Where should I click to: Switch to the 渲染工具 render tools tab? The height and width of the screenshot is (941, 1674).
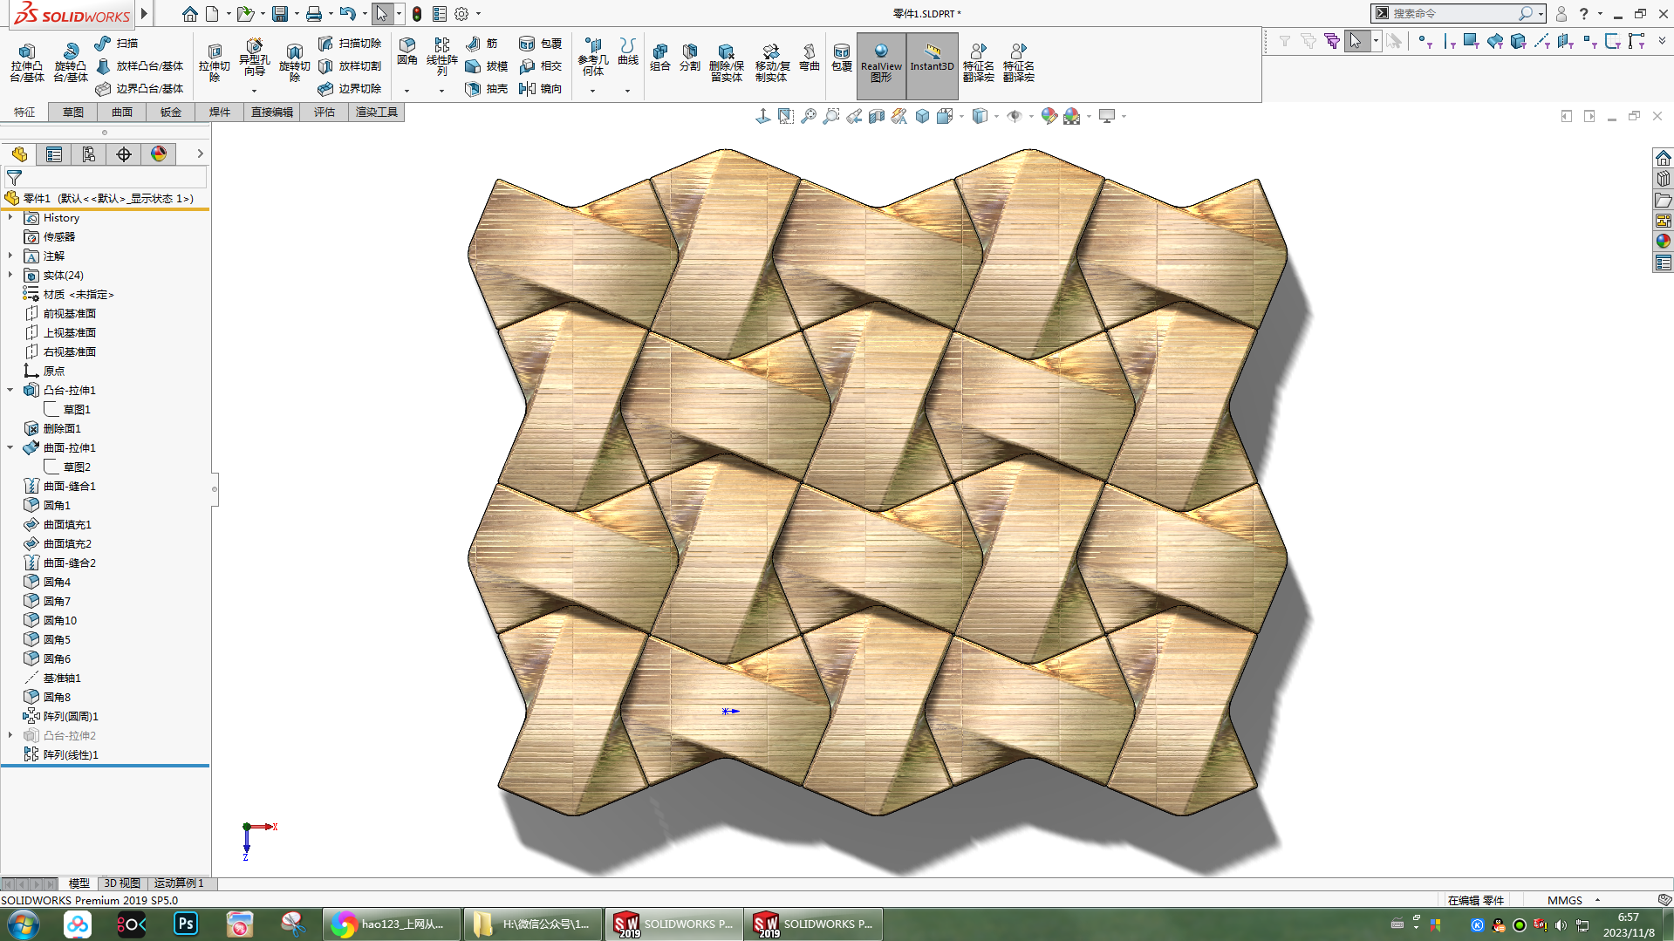pos(377,113)
